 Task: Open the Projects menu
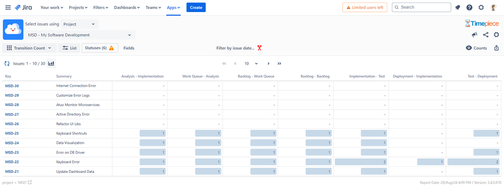click(78, 8)
